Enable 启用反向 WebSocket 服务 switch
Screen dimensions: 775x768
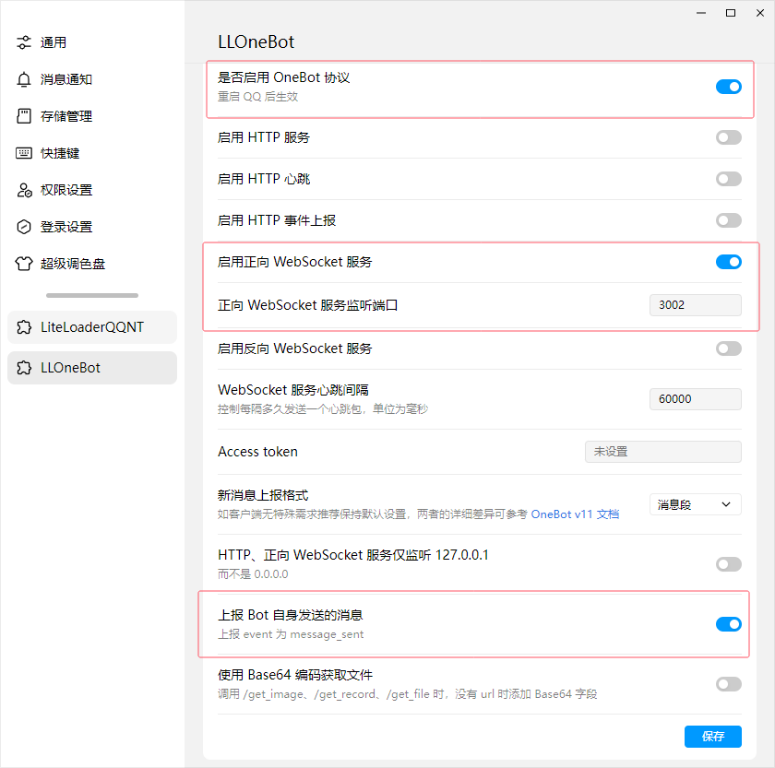tap(729, 349)
